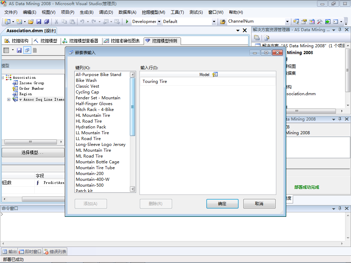The height and width of the screenshot is (263, 351).
Task: Click the key list scroll down arrow
Action: (x=133, y=189)
